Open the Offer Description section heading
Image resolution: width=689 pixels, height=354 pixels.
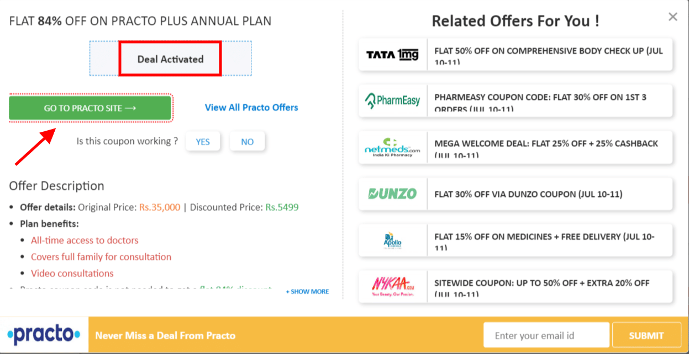pyautogui.click(x=56, y=186)
